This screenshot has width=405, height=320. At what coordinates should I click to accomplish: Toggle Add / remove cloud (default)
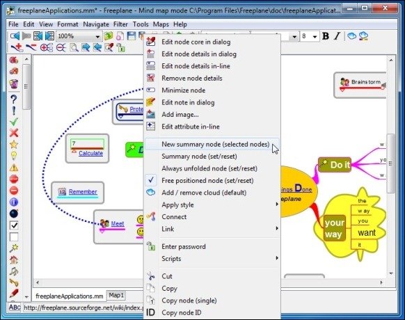click(212, 193)
